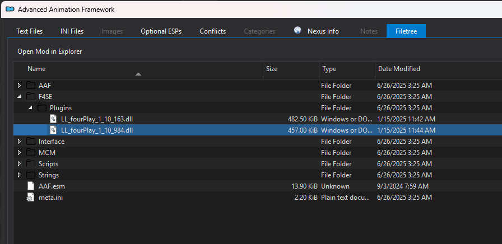This screenshot has height=244, width=502.
Task: Click the 482.50 KiB size value
Action: click(x=303, y=119)
